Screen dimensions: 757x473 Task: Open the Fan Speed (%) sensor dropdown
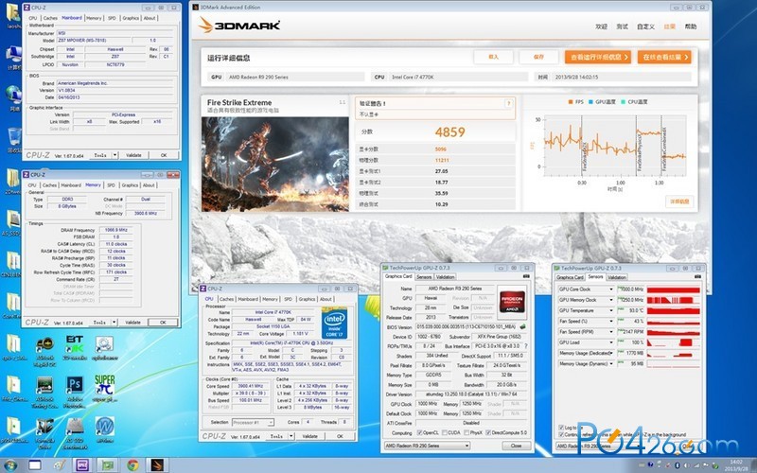pyautogui.click(x=611, y=321)
